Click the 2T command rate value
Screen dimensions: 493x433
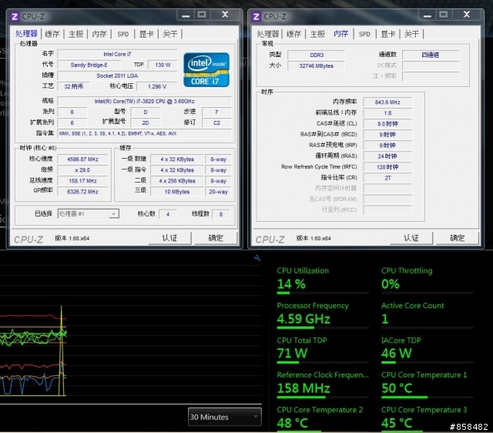pos(387,178)
